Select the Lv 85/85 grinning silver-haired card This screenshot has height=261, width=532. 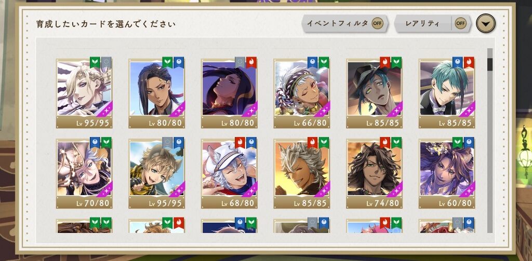pyautogui.click(x=302, y=173)
